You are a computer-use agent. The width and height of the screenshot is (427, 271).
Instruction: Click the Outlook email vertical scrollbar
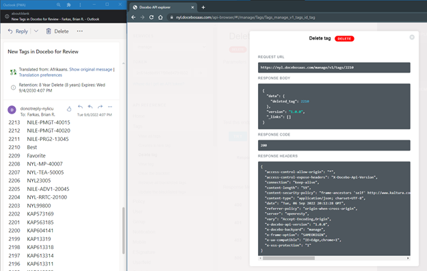click(x=123, y=231)
